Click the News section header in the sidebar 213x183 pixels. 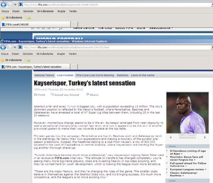tap(187, 146)
